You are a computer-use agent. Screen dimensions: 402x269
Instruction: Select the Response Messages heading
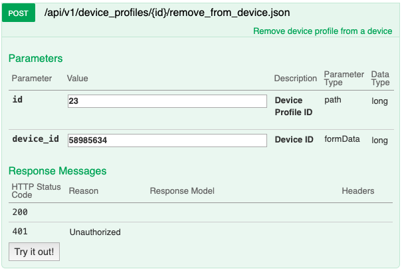point(57,171)
